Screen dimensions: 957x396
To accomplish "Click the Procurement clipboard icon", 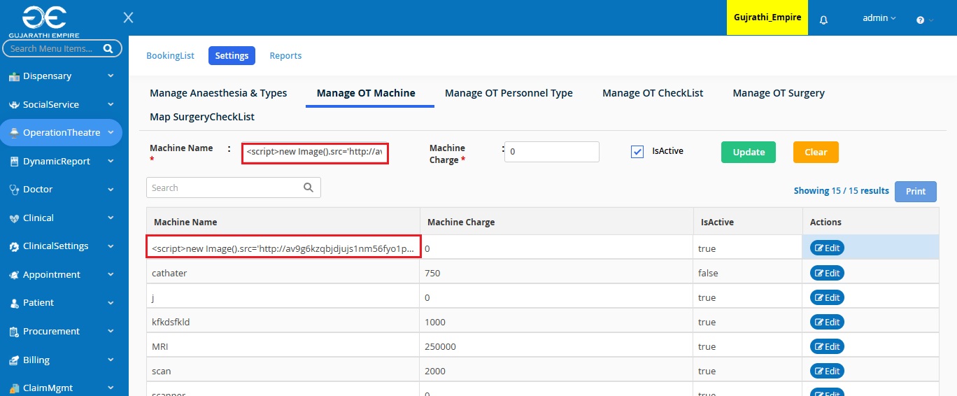I will point(14,332).
